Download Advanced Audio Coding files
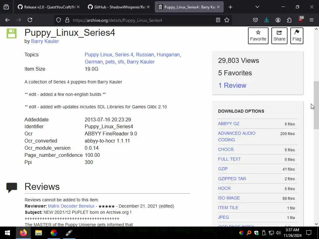Image resolution: width=319 pixels, height=239 pixels. (x=237, y=136)
